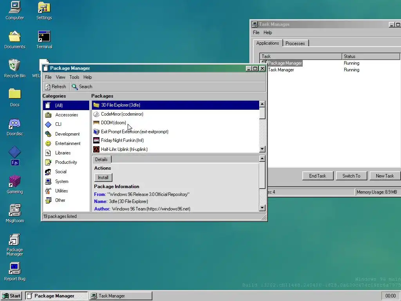Maximize the Package Manager window

point(255,68)
